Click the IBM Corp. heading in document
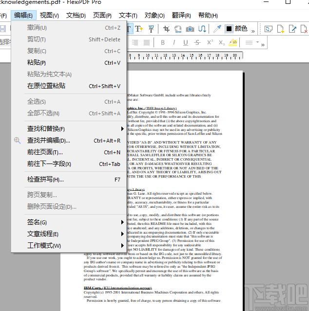The width and height of the screenshot is (309, 311). pos(118,288)
